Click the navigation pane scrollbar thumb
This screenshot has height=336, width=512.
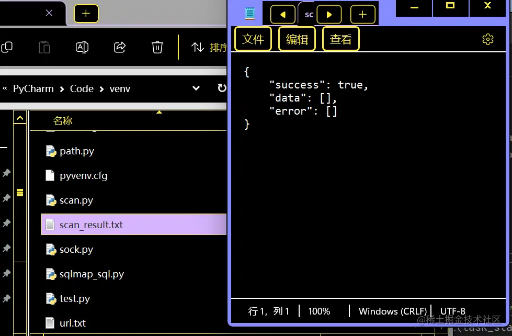pyautogui.click(x=20, y=193)
